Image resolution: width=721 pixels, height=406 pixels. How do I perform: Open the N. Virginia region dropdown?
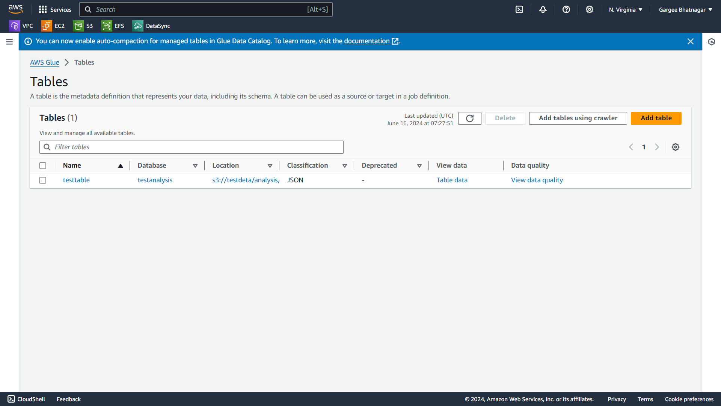coord(626,10)
